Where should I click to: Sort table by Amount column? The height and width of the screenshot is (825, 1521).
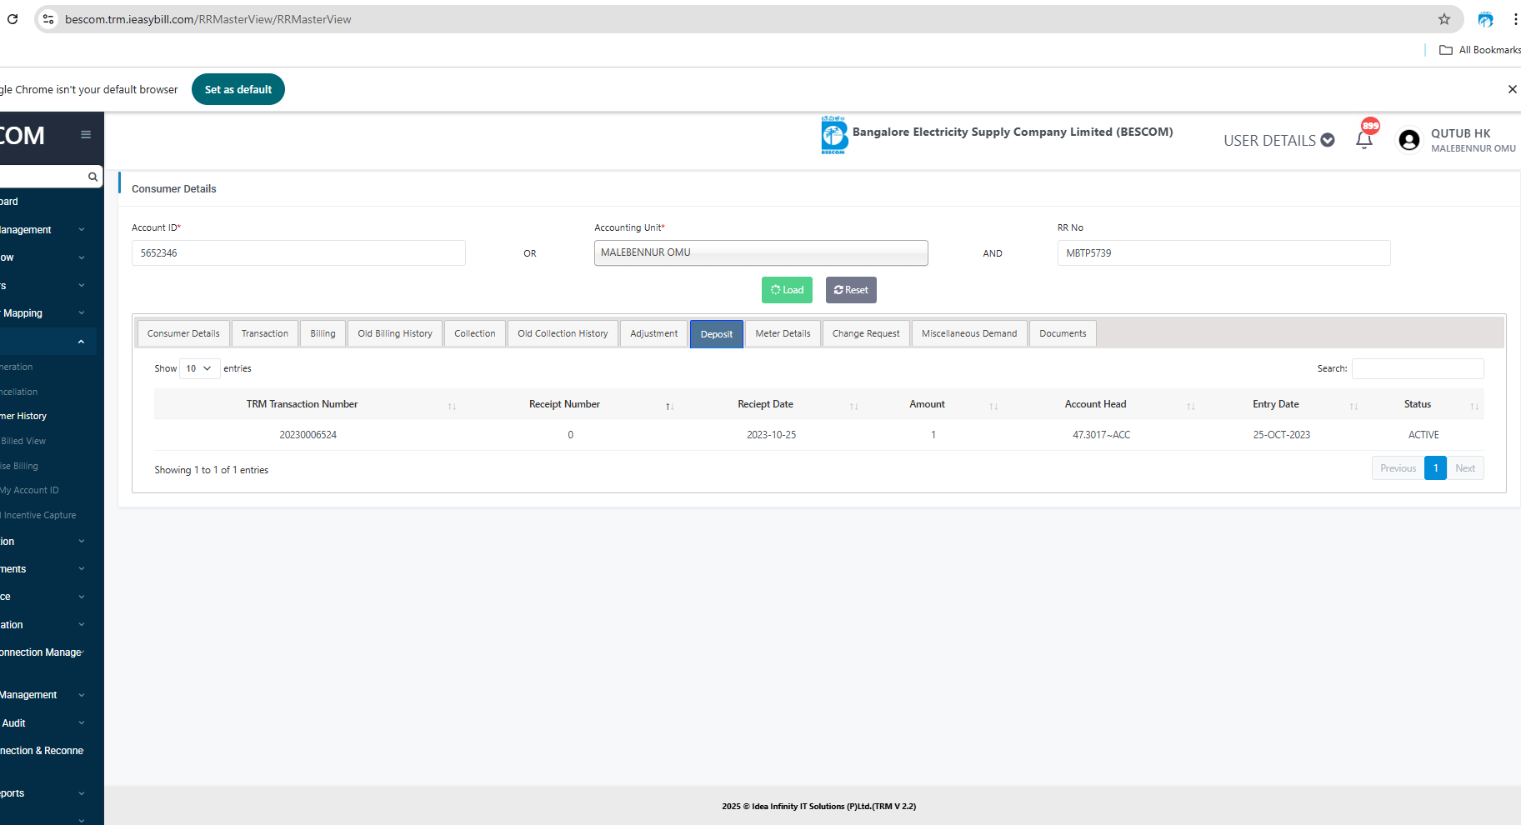(927, 404)
